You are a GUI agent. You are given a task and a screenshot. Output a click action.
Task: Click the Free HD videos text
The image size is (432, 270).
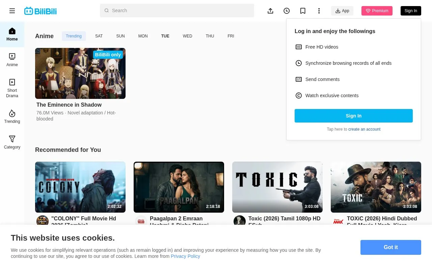(x=322, y=47)
